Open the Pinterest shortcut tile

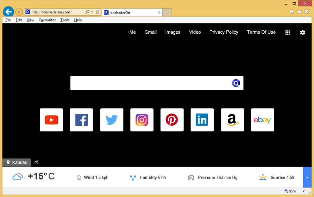click(x=172, y=120)
